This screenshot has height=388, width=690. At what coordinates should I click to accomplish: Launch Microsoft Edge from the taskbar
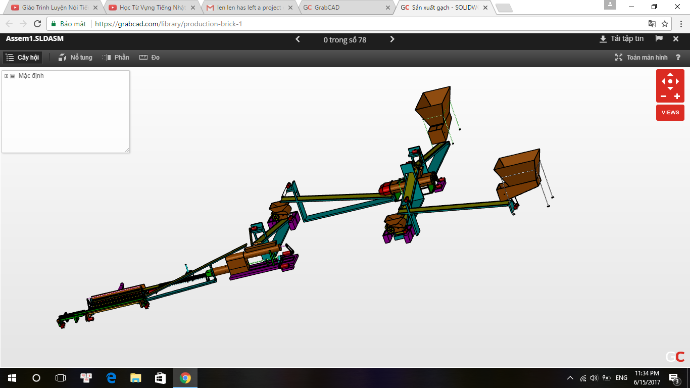tap(111, 378)
